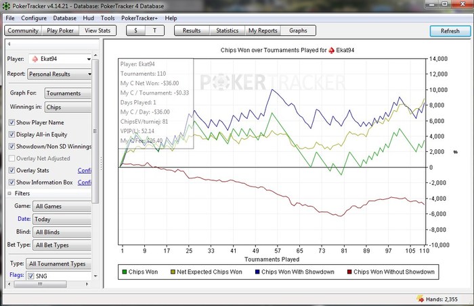Click the collapse panel arrow icon at the top of the sidebar

click(x=9, y=44)
